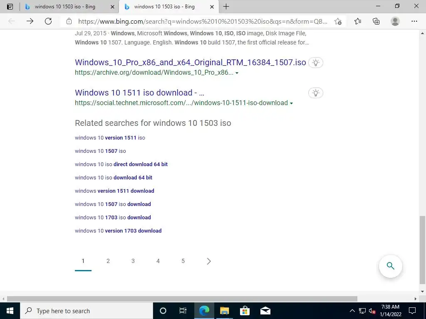Viewport: 426px width, 319px height.
Task: Switch to first windows 10 1503 iso tab
Action: point(64,7)
